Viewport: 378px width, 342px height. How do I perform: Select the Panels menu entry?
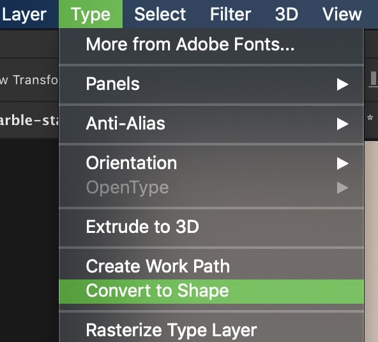tap(211, 84)
